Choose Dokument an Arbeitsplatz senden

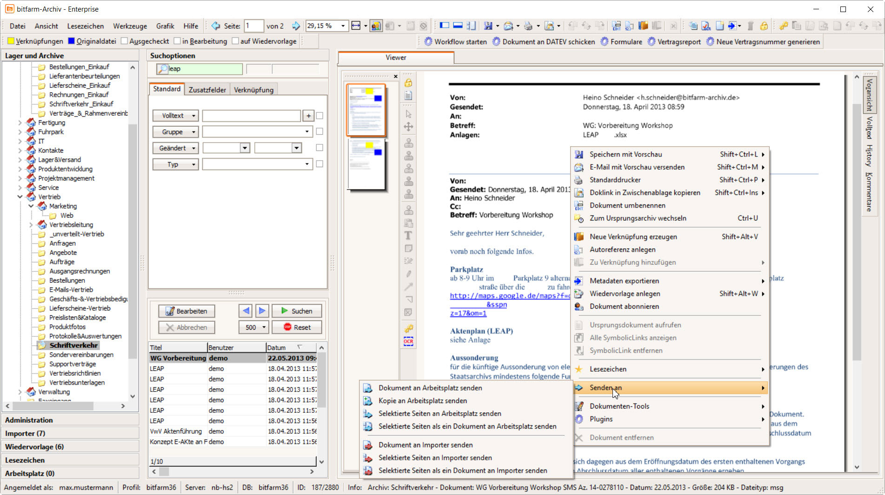pyautogui.click(x=430, y=388)
